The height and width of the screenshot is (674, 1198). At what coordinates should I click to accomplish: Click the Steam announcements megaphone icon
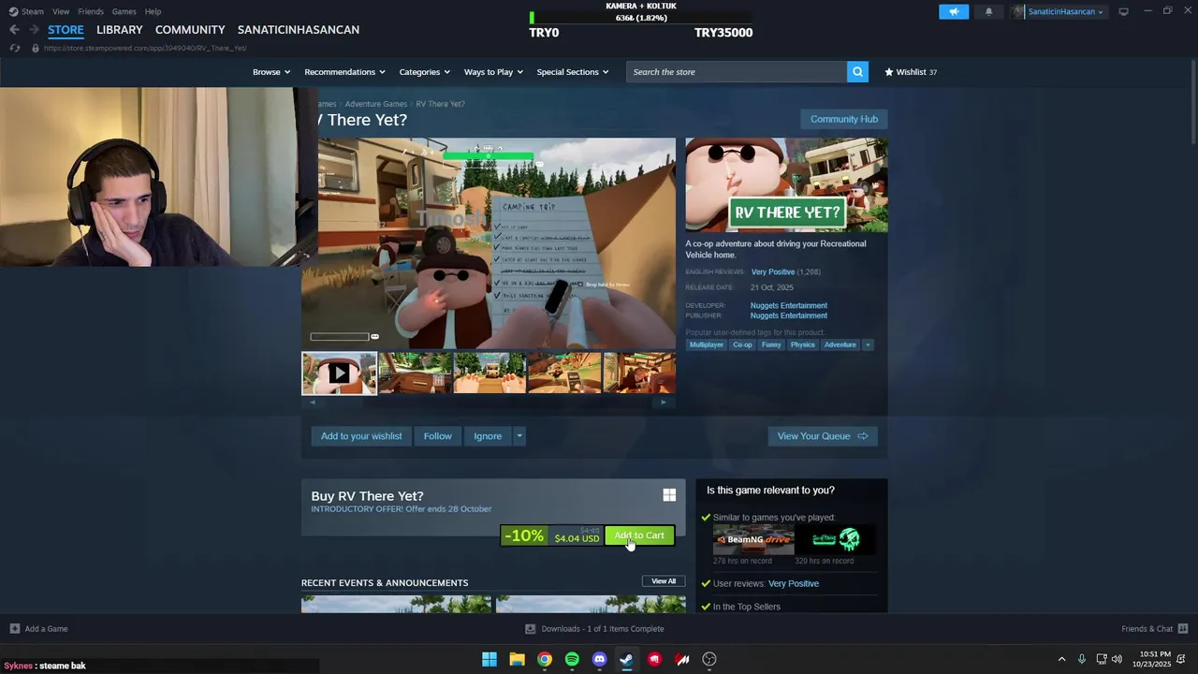(x=954, y=11)
